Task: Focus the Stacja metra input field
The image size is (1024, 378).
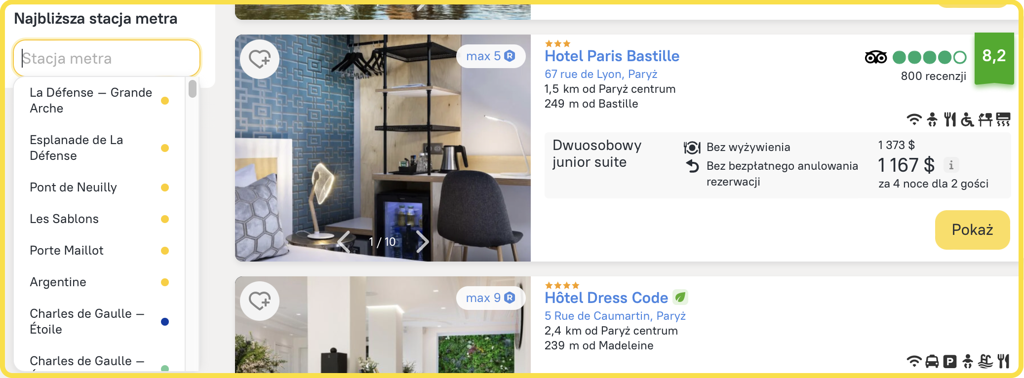Action: (107, 58)
